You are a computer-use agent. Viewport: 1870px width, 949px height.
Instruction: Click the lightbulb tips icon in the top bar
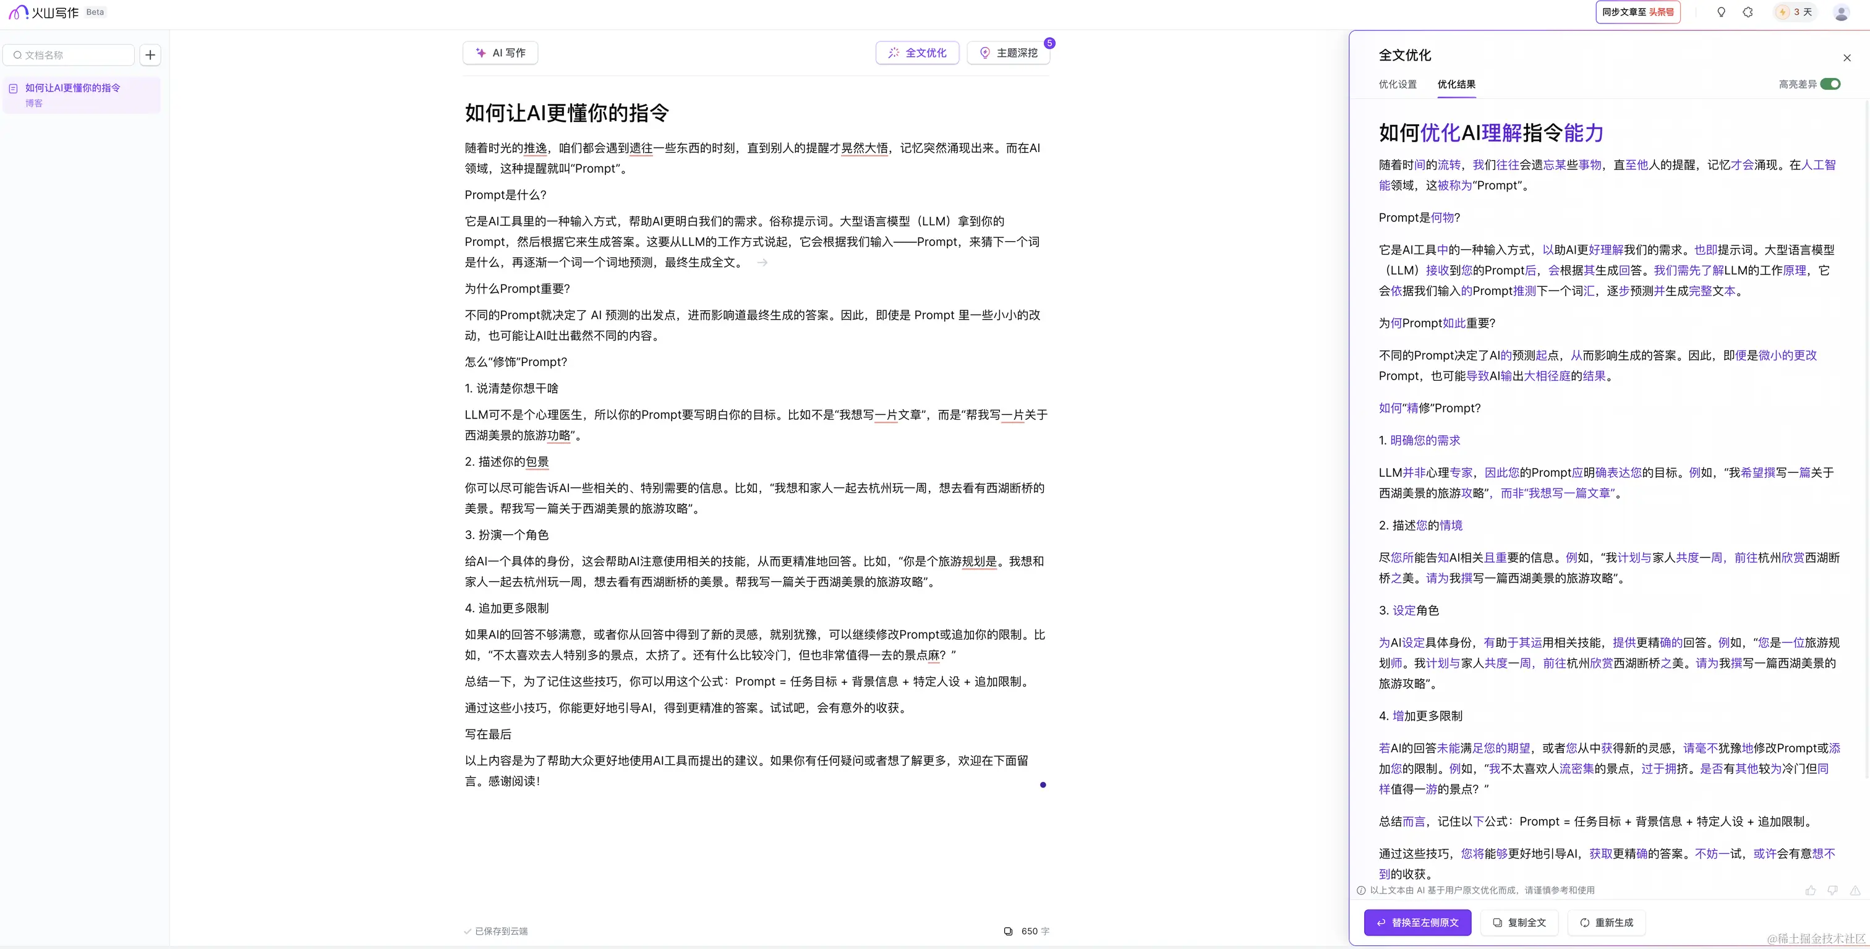click(x=1722, y=12)
